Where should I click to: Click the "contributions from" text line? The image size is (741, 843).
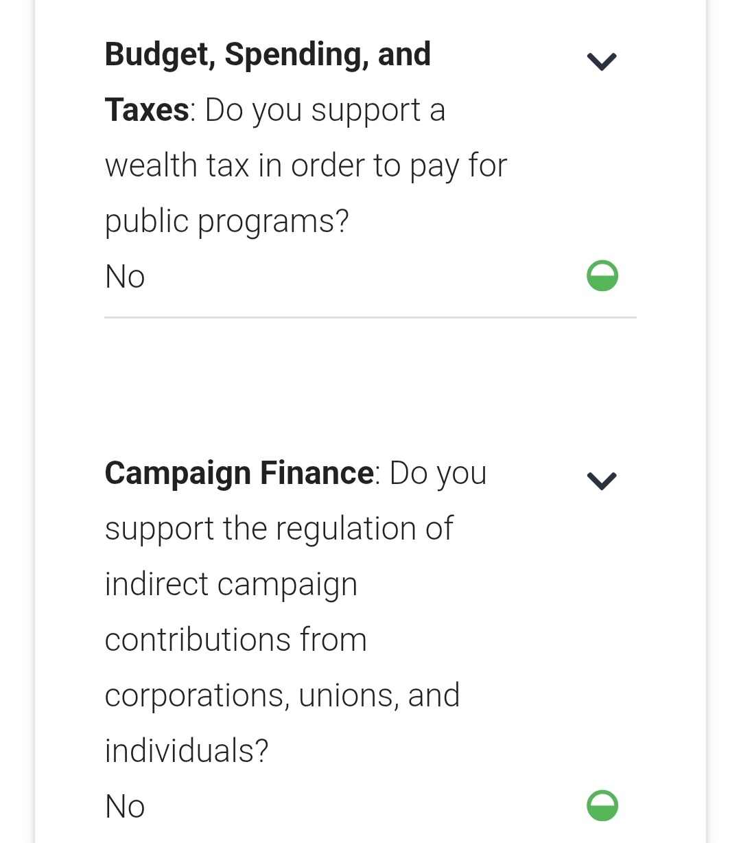[x=235, y=640]
